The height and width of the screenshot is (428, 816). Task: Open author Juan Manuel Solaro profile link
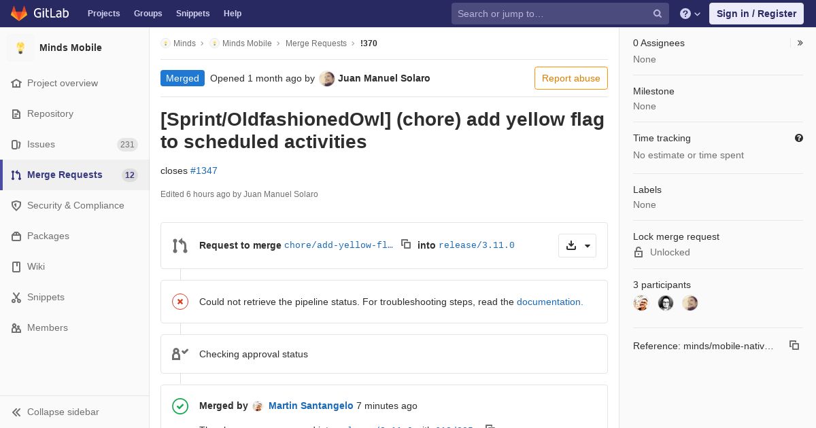tap(384, 78)
